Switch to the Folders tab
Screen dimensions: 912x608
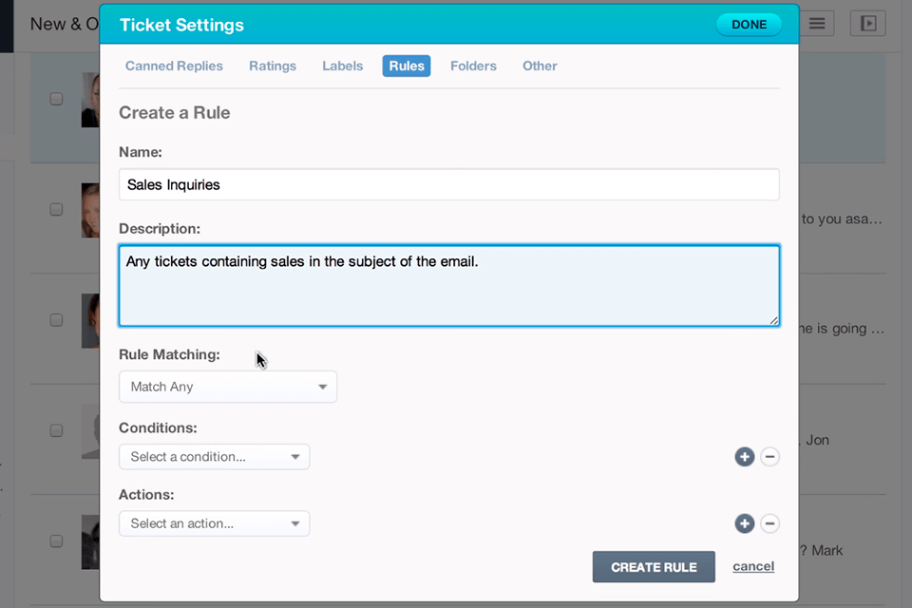(x=473, y=66)
